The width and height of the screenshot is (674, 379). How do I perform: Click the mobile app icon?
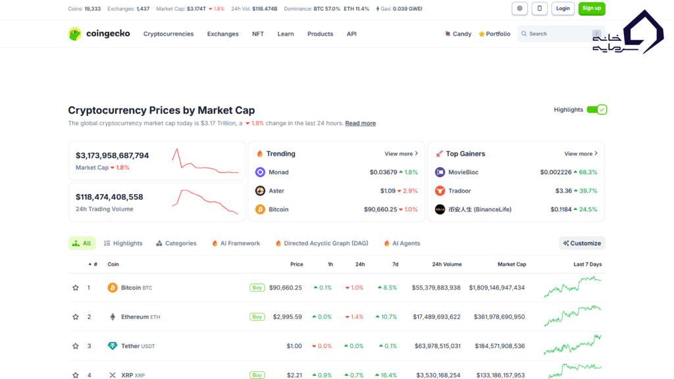point(541,9)
